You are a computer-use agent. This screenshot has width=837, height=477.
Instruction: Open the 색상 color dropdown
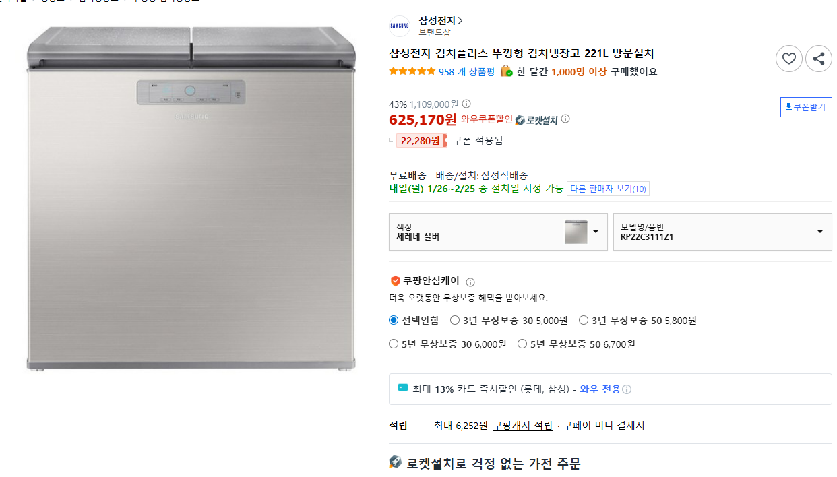point(498,232)
